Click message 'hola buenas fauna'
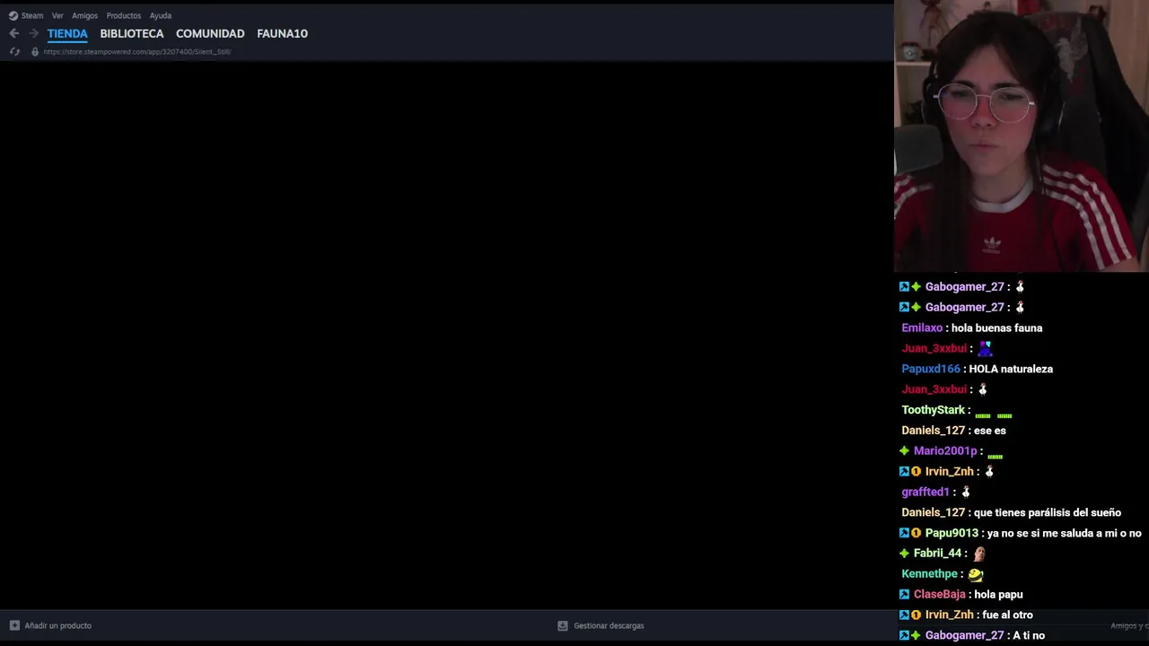This screenshot has width=1149, height=646. tap(996, 328)
